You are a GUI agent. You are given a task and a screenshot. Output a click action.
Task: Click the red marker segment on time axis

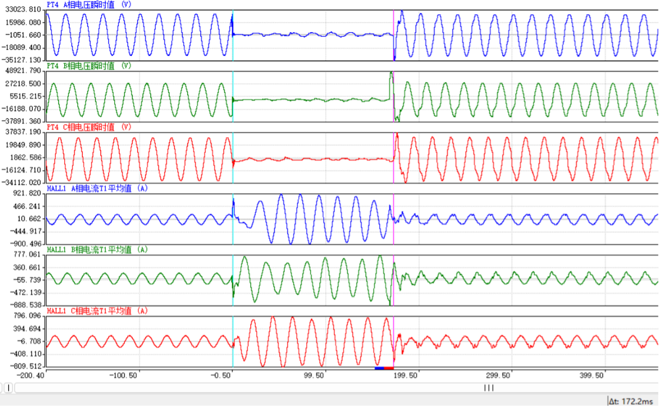point(389,368)
